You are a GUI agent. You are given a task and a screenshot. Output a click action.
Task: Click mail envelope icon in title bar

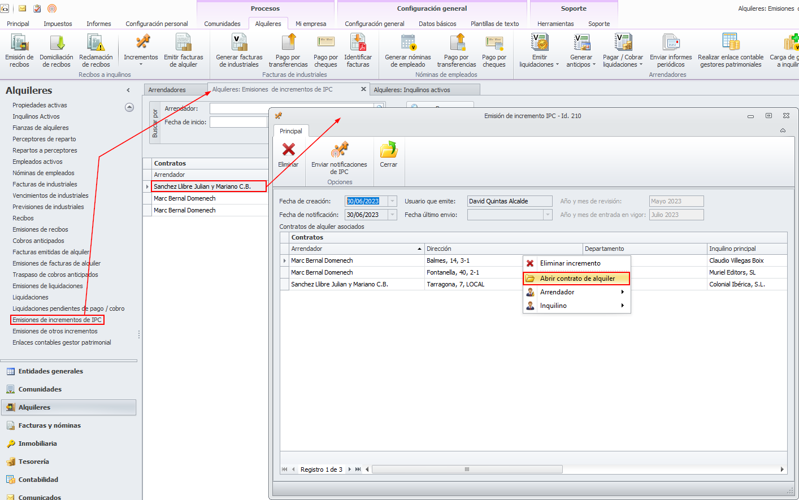(23, 8)
